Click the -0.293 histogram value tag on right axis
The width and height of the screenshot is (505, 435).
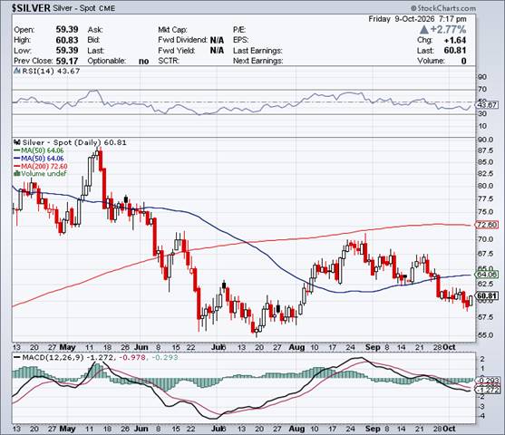point(488,381)
